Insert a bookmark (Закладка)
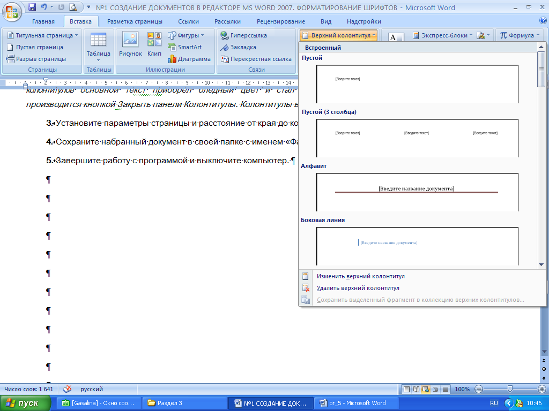This screenshot has width=549, height=411. pyautogui.click(x=239, y=47)
